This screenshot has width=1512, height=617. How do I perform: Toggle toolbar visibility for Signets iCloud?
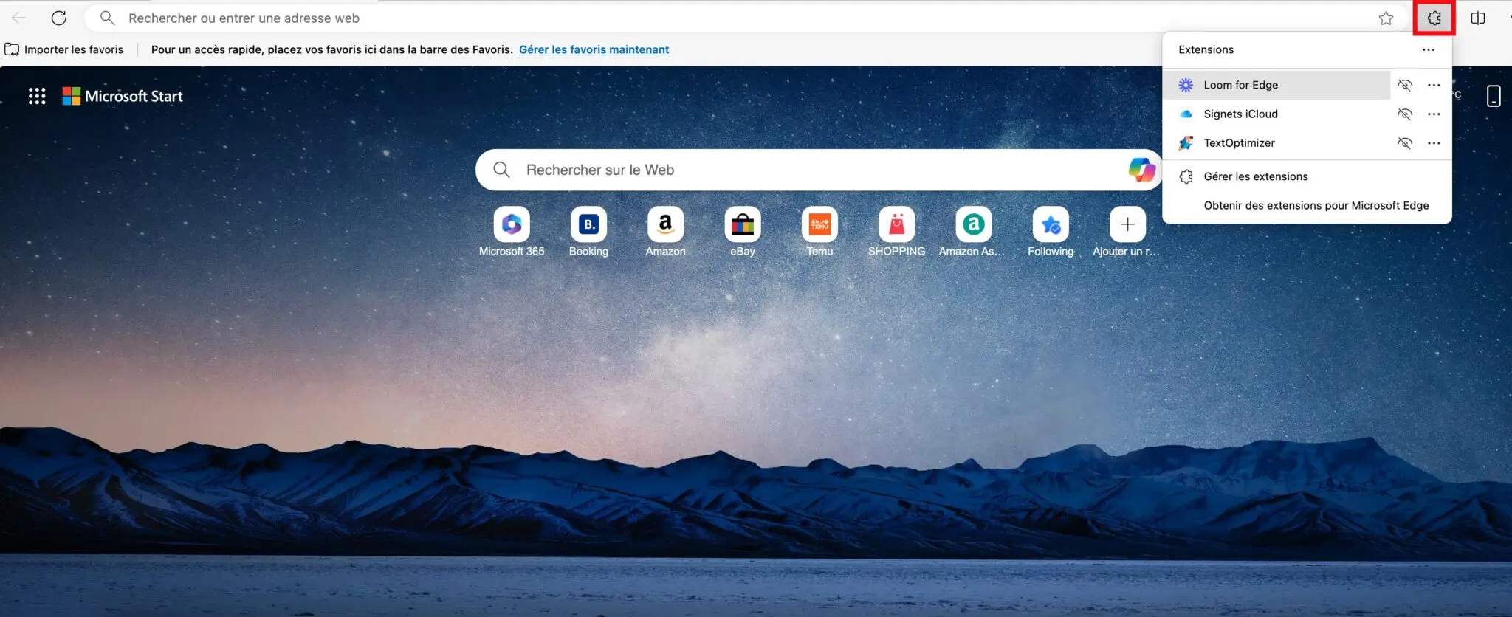[1404, 114]
